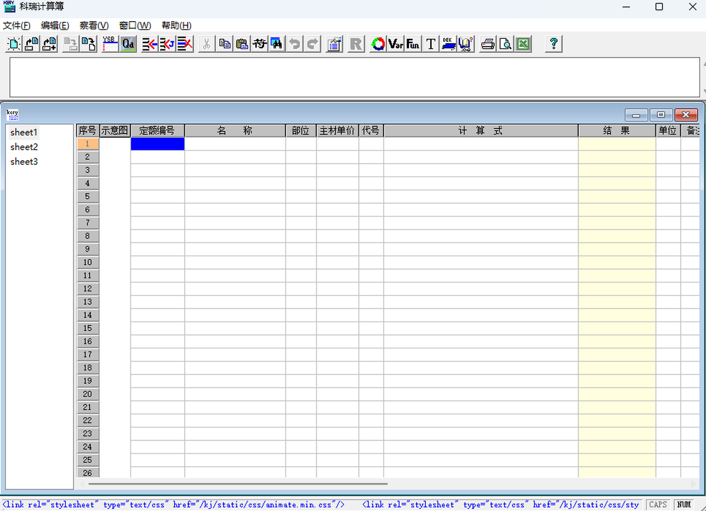Click the grayed R toolbar icon
Screen dimensions: 706x511
pyautogui.click(x=356, y=44)
